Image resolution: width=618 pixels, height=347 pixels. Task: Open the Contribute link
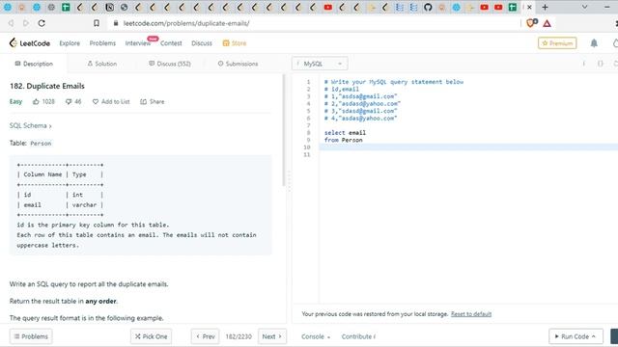point(358,336)
